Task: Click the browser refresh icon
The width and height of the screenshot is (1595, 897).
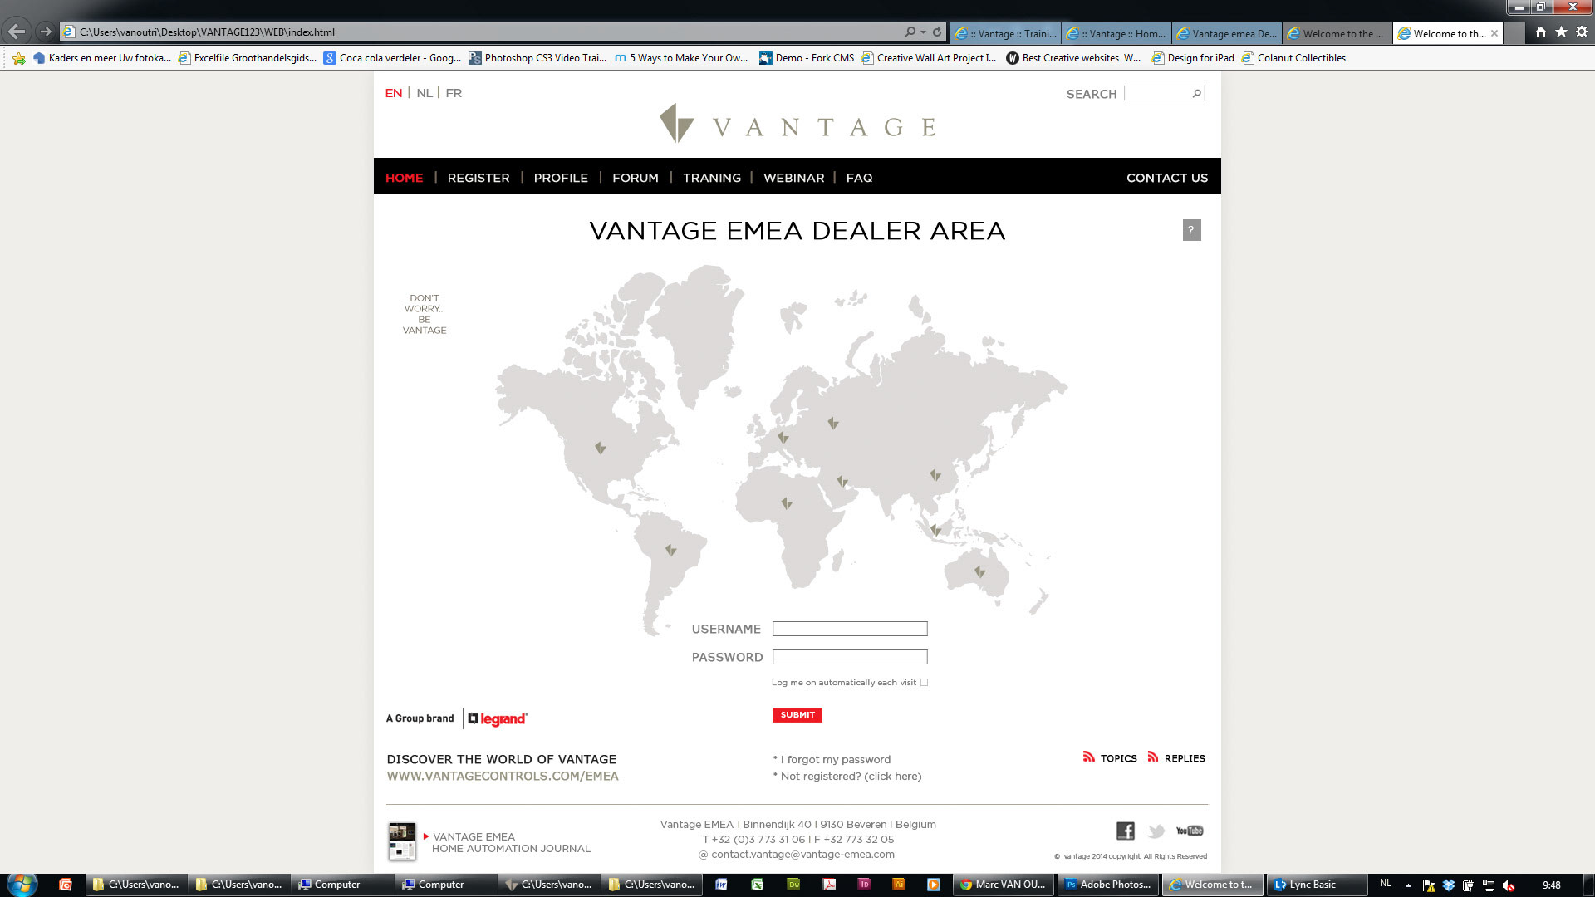Action: coord(937,32)
